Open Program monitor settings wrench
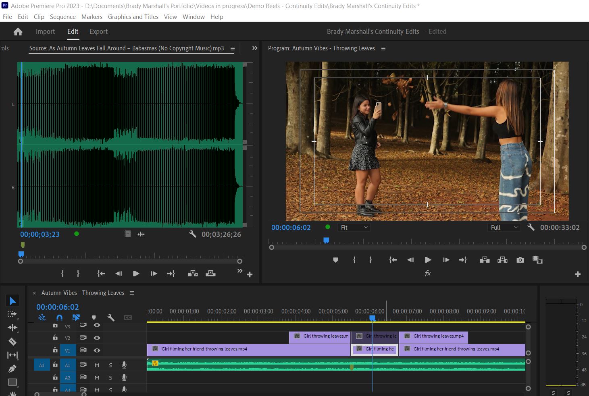The width and height of the screenshot is (589, 396). click(x=531, y=227)
